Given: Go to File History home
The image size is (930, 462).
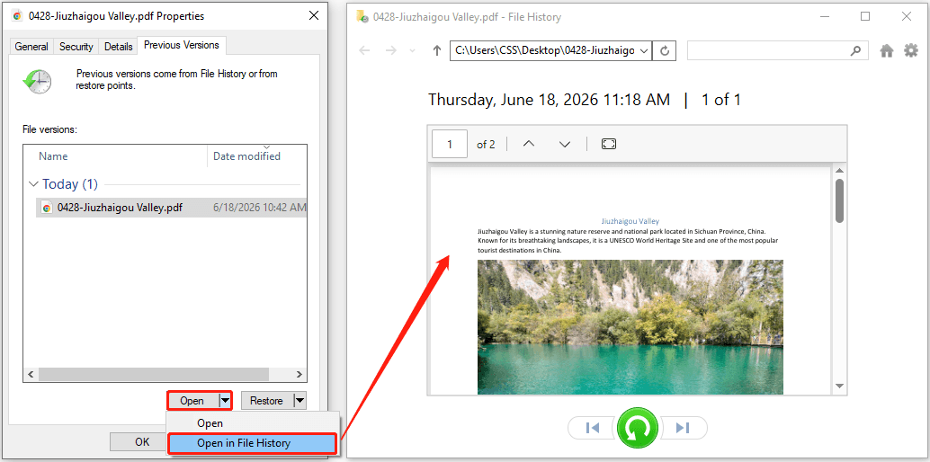Looking at the screenshot, I should pyautogui.click(x=887, y=51).
